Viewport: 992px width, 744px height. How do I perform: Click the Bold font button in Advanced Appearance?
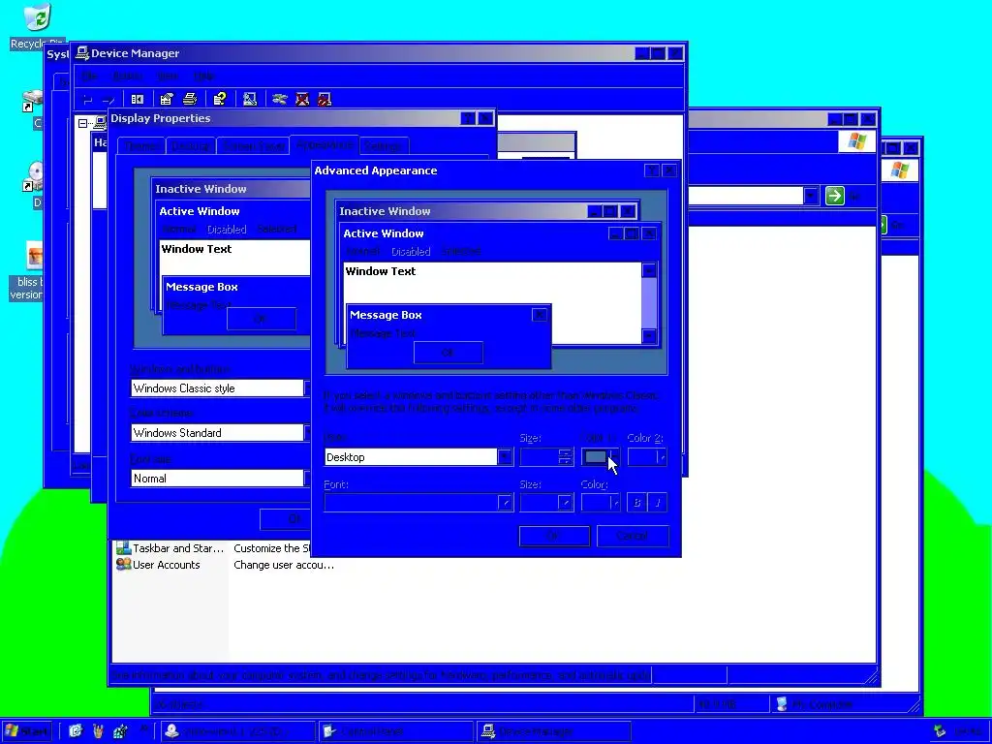click(637, 503)
